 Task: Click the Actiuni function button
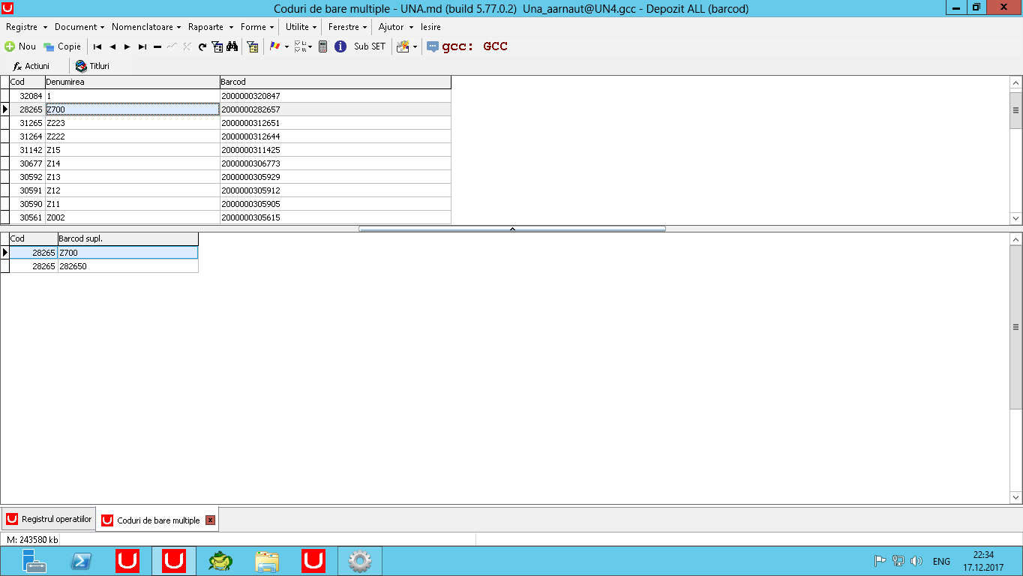pyautogui.click(x=31, y=66)
